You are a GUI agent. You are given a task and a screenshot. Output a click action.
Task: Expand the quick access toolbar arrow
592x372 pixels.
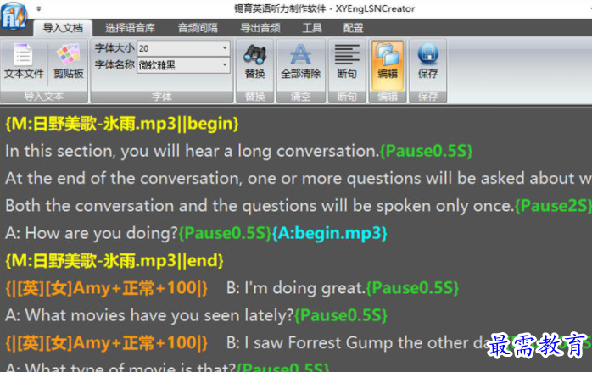pos(40,8)
